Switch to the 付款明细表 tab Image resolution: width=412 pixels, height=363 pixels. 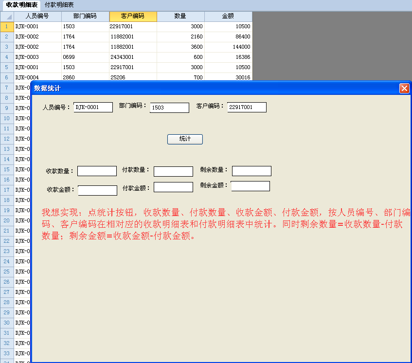[59, 5]
